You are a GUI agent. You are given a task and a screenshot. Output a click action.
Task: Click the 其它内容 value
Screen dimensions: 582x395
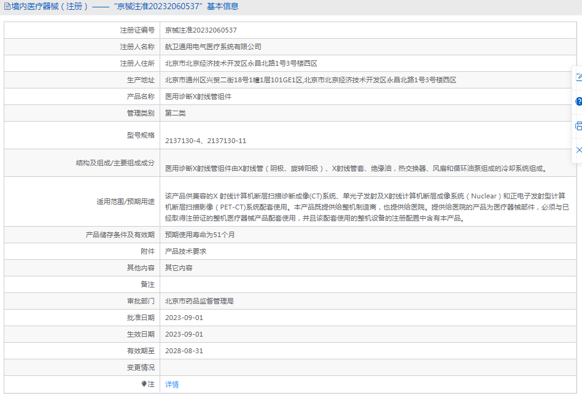tap(179, 268)
